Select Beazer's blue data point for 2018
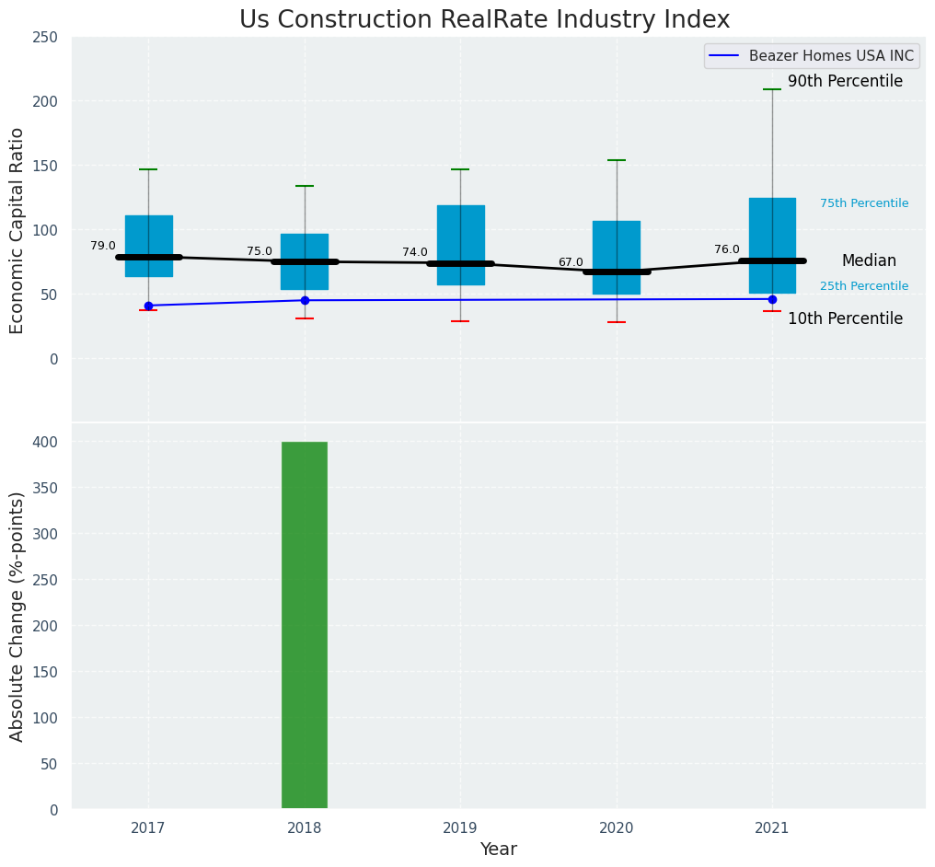Image resolution: width=935 pixels, height=867 pixels. coord(305,300)
